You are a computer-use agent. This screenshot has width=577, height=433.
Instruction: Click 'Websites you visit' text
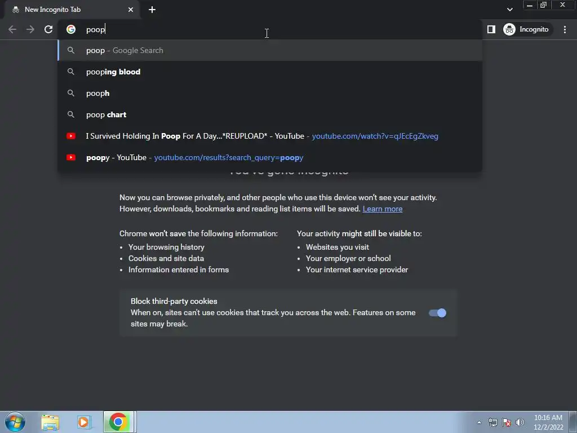point(337,247)
